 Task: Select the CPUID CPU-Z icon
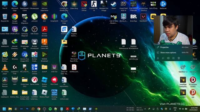click(x=15, y=30)
